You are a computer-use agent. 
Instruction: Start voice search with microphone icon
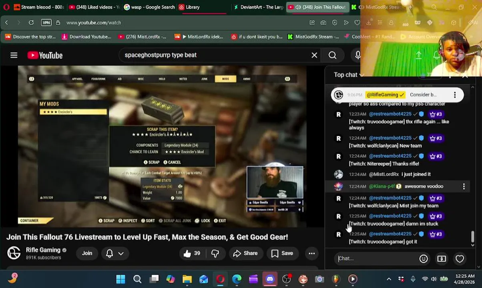[x=357, y=55]
